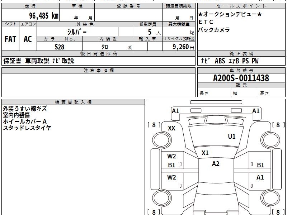Select ABS in 純正装備 row
This screenshot has width=287, height=215.
click(x=220, y=61)
